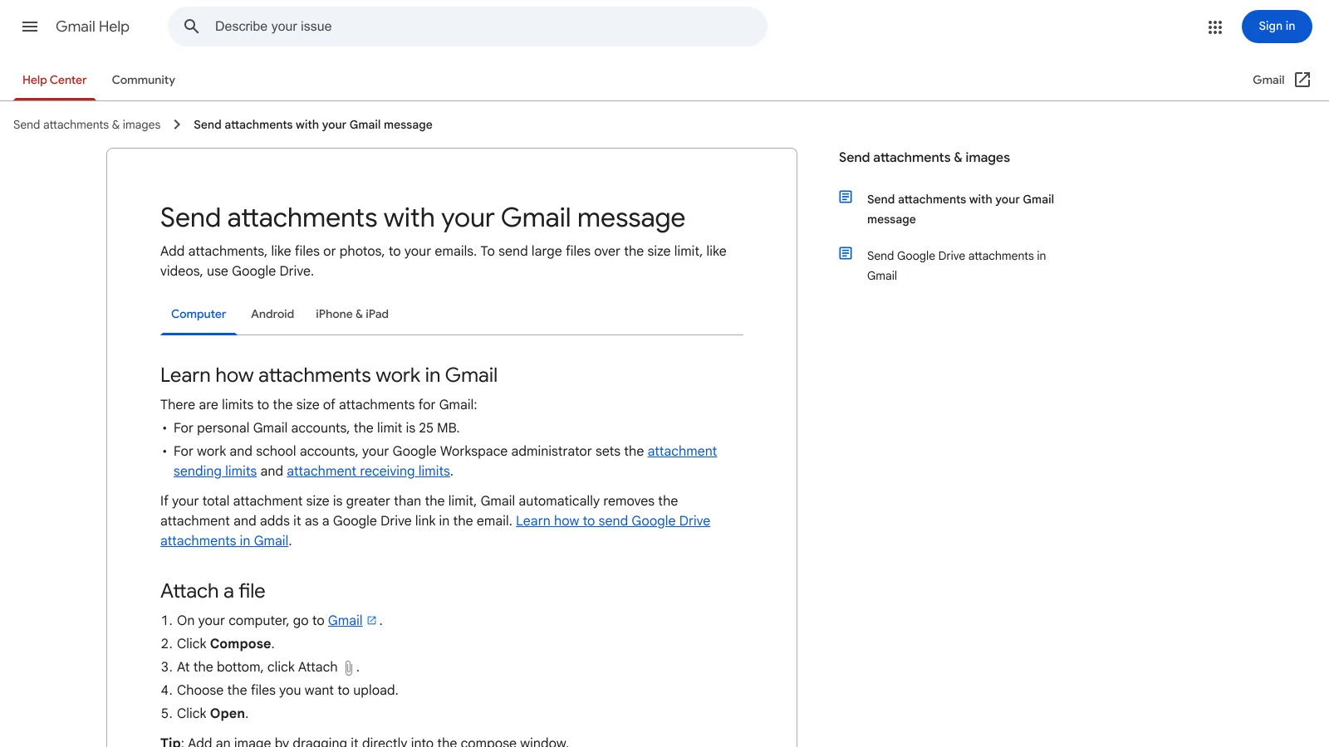Click step 'Click Open.'
Image resolution: width=1329 pixels, height=747 pixels.
click(x=213, y=713)
